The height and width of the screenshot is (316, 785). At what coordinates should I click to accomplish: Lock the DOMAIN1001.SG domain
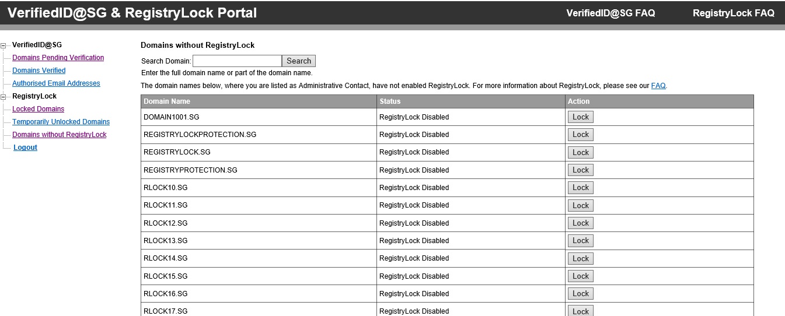(581, 117)
